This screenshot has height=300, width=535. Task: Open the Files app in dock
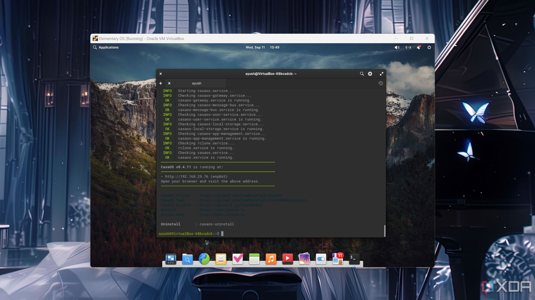click(188, 259)
